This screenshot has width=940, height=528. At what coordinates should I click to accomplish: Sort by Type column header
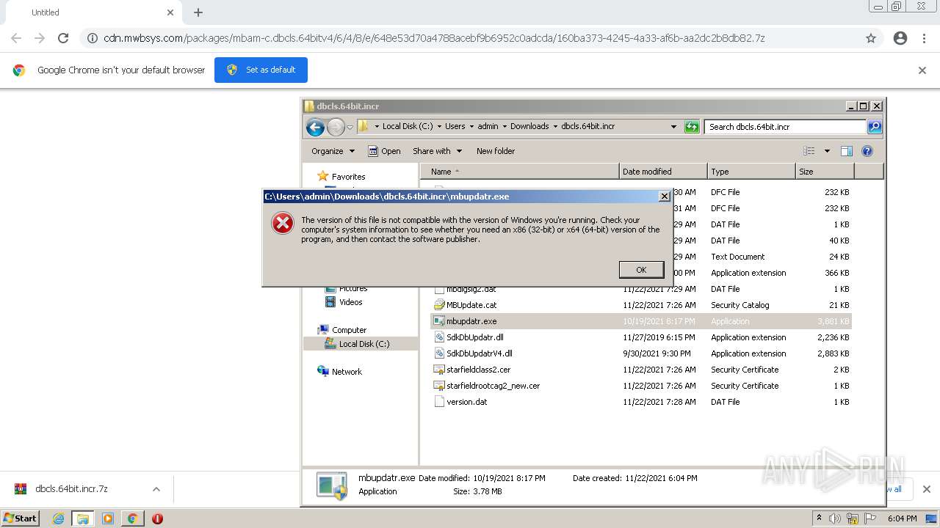tap(751, 172)
